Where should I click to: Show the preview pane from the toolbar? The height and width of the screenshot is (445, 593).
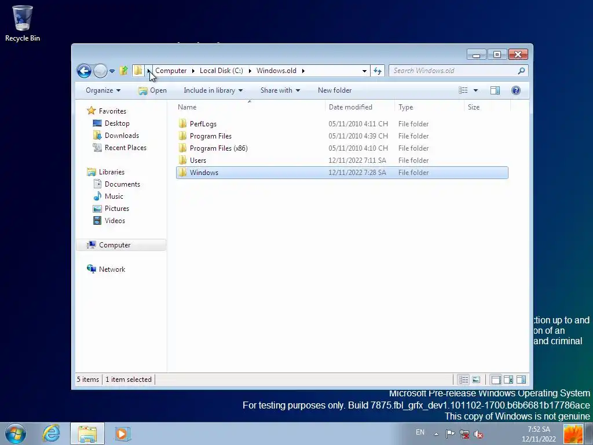[495, 90]
